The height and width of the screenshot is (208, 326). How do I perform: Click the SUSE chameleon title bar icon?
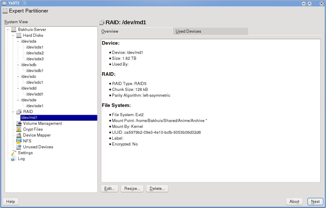(x=24, y=3)
